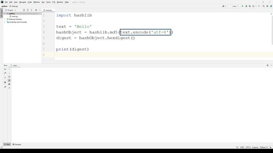
Task: Click Select Opened File target icon
Action: click(x=24, y=10)
